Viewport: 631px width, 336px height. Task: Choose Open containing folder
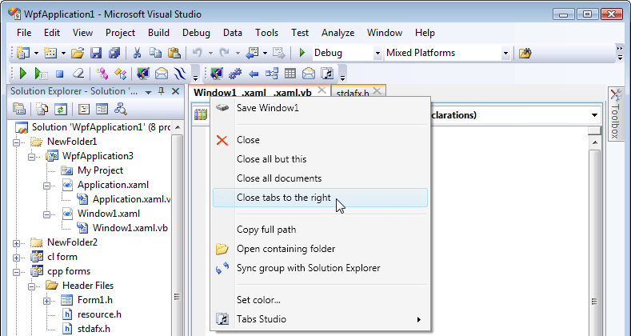[x=320, y=249]
